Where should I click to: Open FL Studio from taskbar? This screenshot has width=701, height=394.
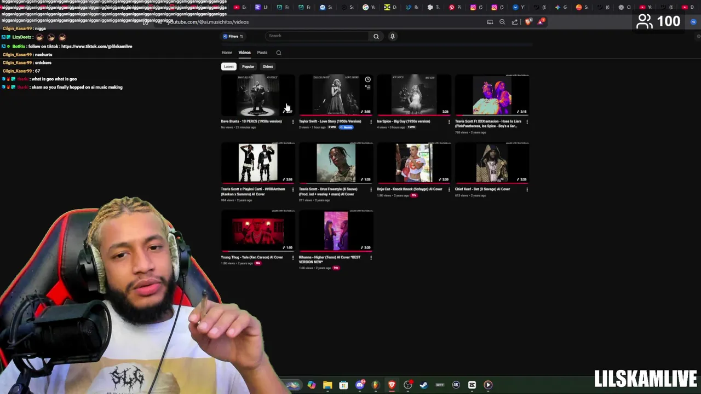376,385
